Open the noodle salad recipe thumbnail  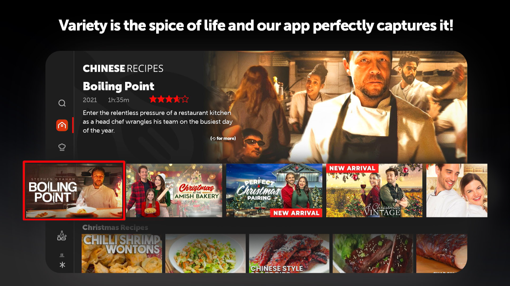point(206,253)
